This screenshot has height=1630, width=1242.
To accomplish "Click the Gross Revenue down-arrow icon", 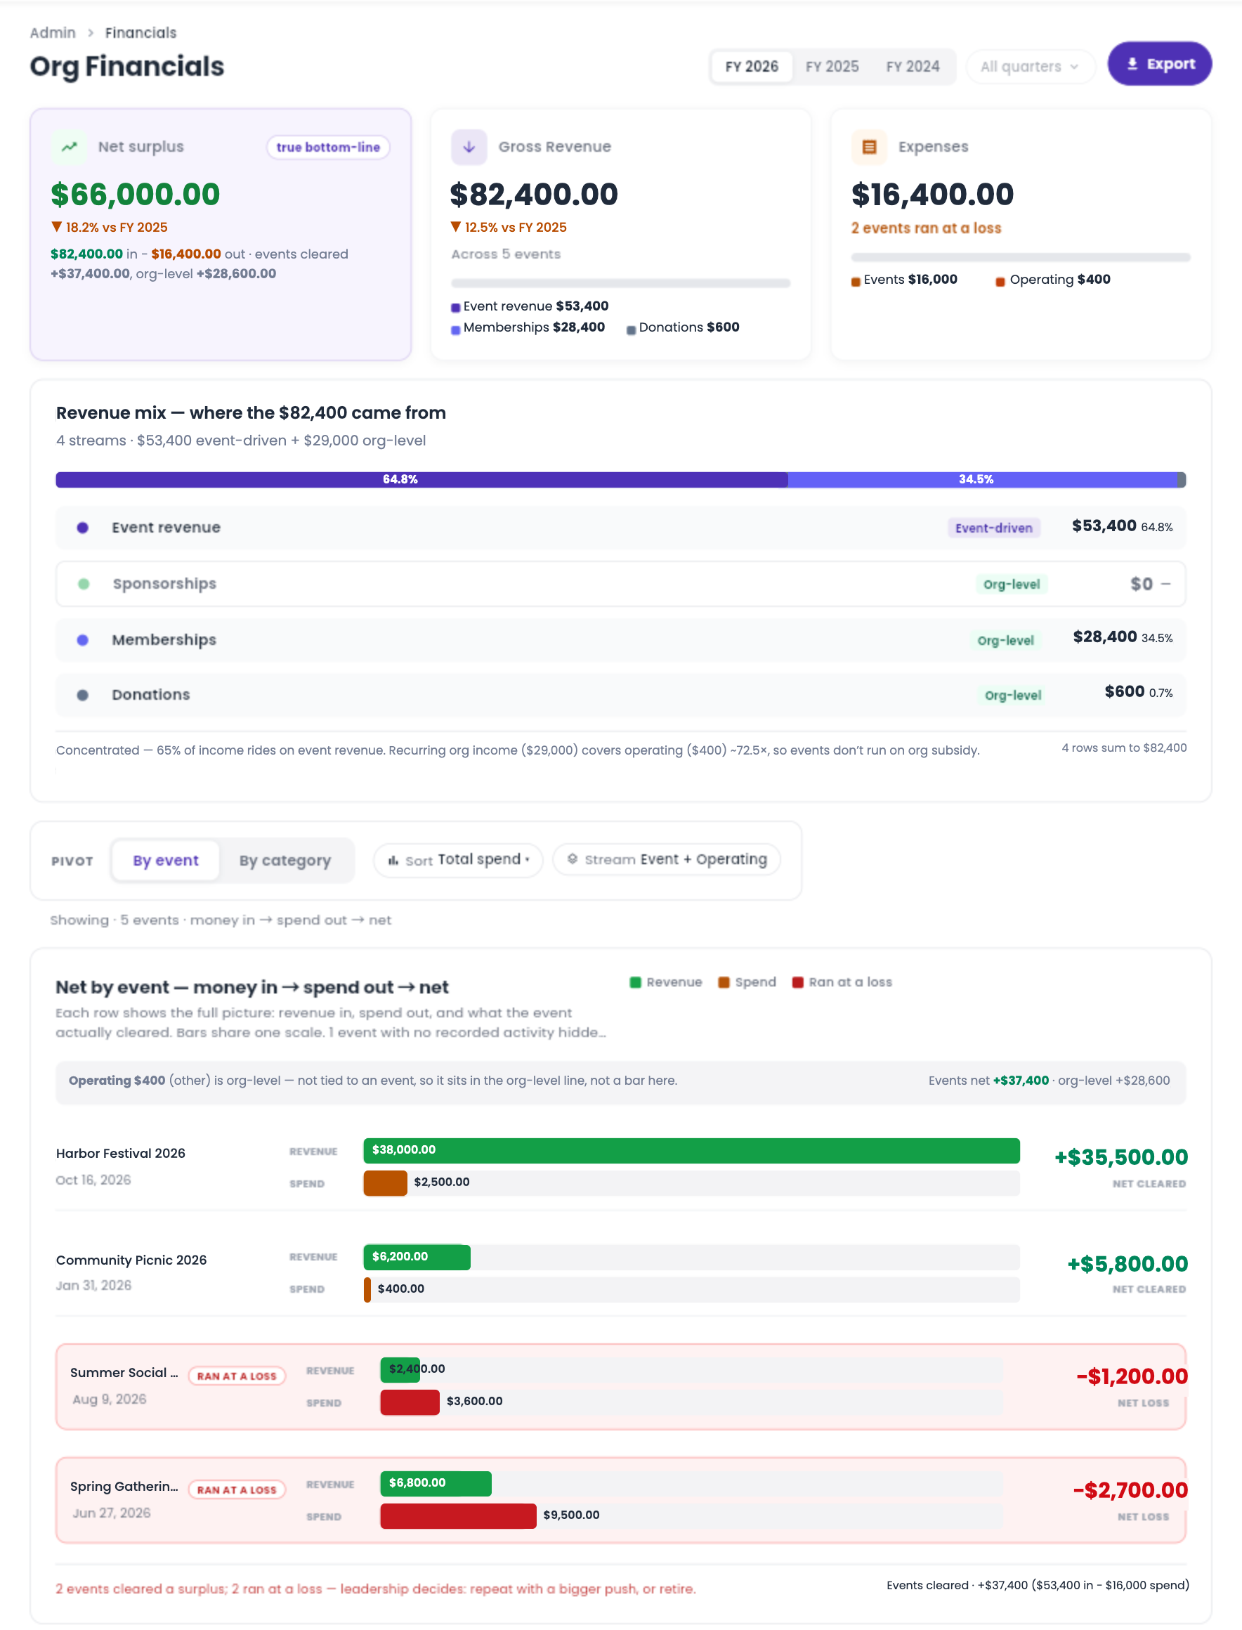I will 469,146.
